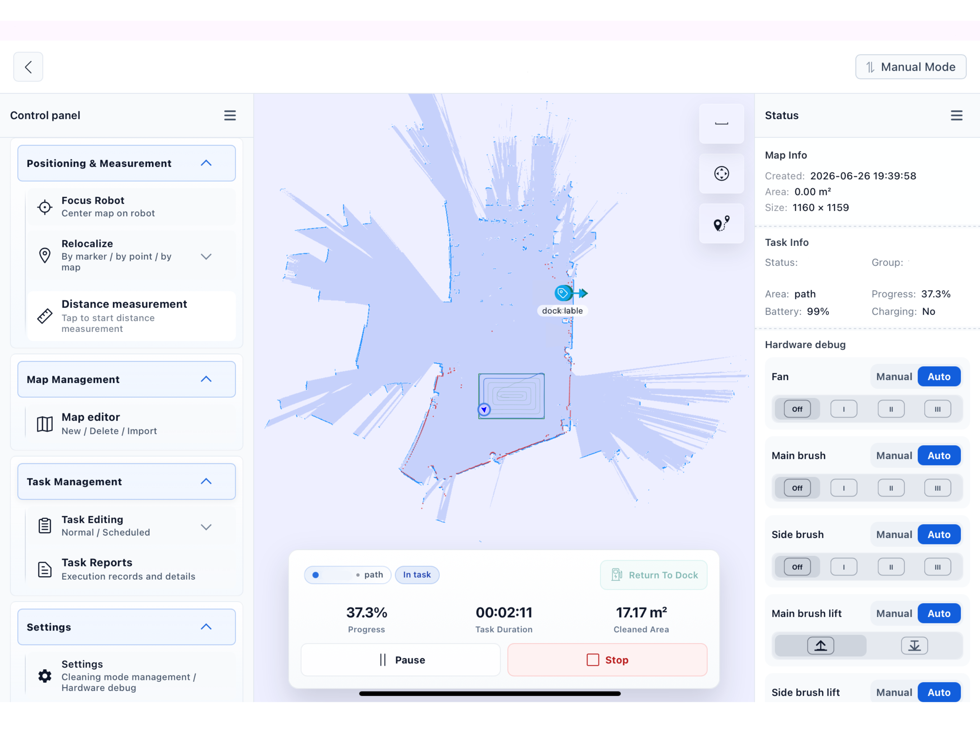This screenshot has width=980, height=735.
Task: Set Side brush to Auto
Action: (939, 535)
